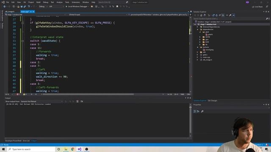Toggle Word Wrap icon in Output panel

pyautogui.click(x=82, y=101)
